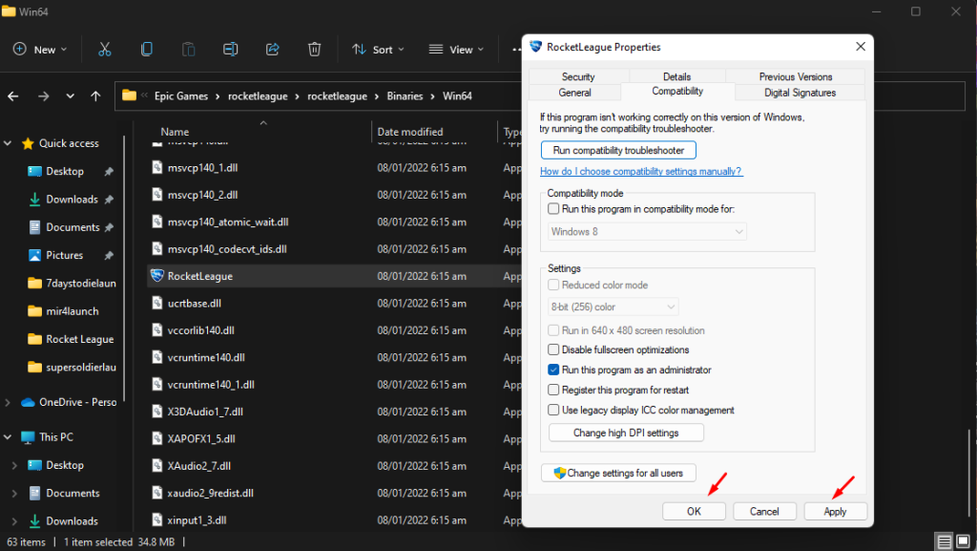Expand the OneDrive - Personal tree node
Screen dimensions: 977x551
pos(8,403)
